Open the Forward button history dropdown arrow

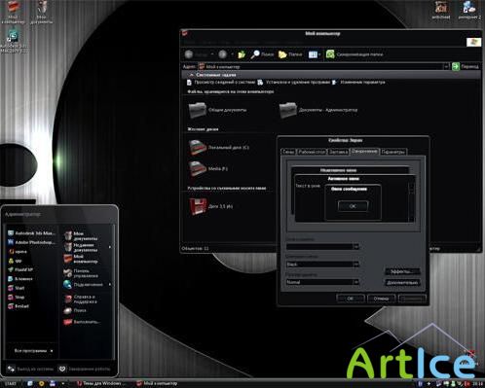tap(232, 54)
